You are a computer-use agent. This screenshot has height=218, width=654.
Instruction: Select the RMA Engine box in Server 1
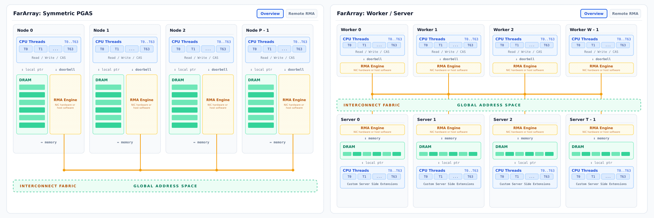tap(449, 130)
